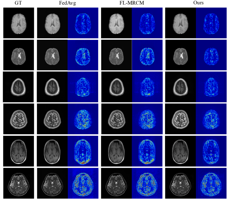Open FedAvg reconstruction in the second row
Screen dimensions: 229x200
pyautogui.click(x=52, y=55)
